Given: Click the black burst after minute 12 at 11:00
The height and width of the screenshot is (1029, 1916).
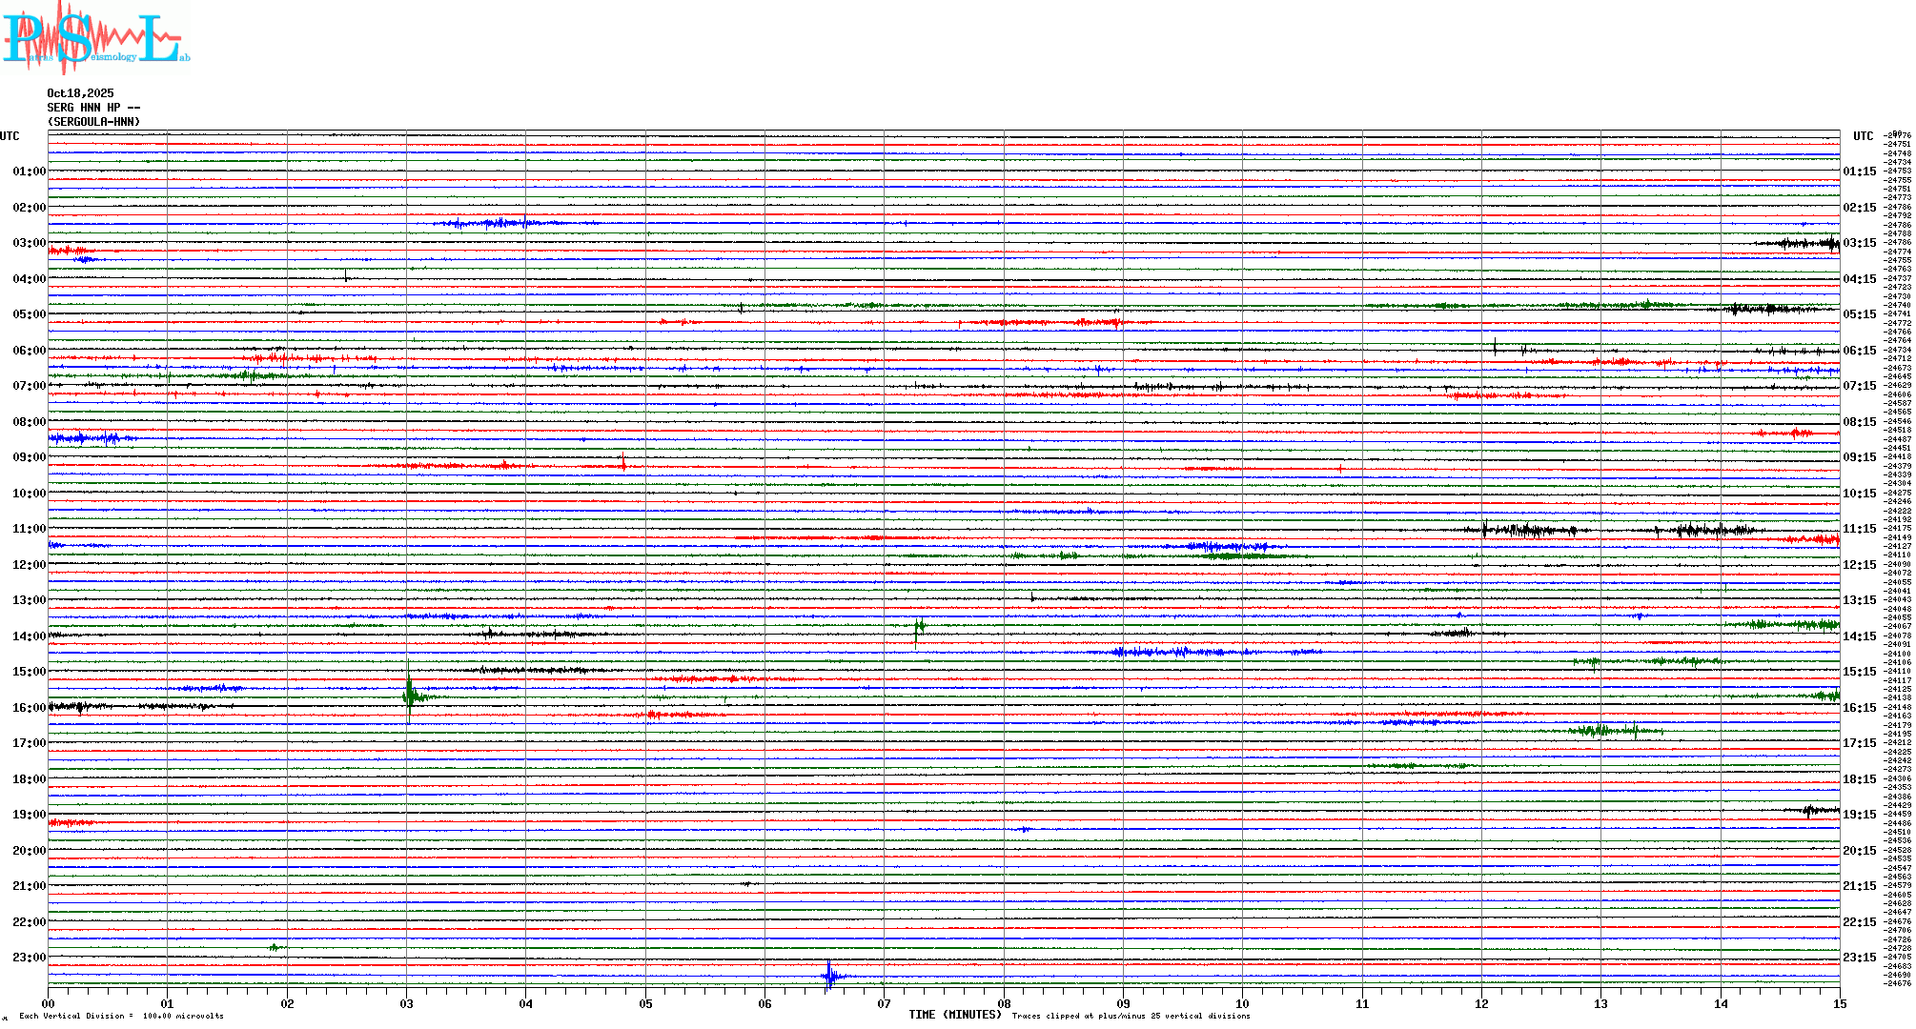Looking at the screenshot, I should click(x=1525, y=530).
